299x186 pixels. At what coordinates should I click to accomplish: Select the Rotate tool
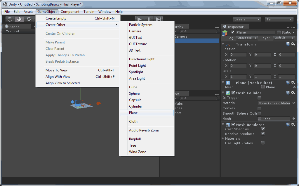(x=29, y=19)
